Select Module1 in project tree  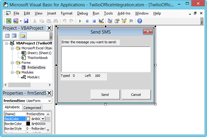[33, 77]
